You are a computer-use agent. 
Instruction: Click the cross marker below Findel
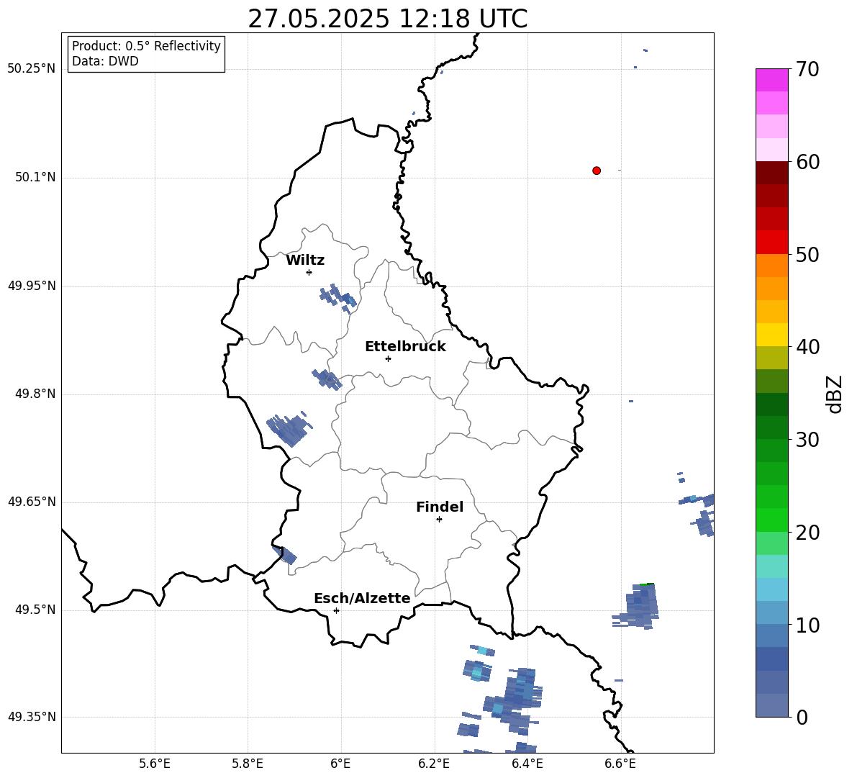click(x=439, y=520)
